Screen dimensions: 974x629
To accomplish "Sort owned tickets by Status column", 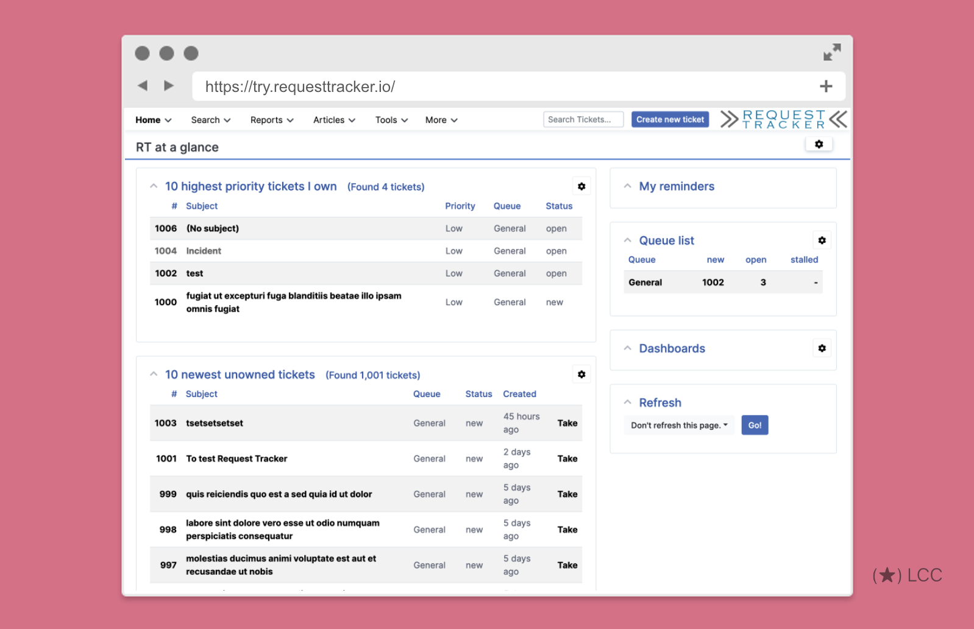I will point(559,206).
